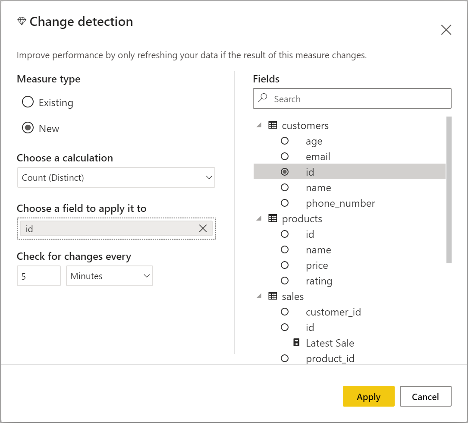This screenshot has height=423, width=468.
Task: Close the Change detection dialog
Action: (446, 30)
